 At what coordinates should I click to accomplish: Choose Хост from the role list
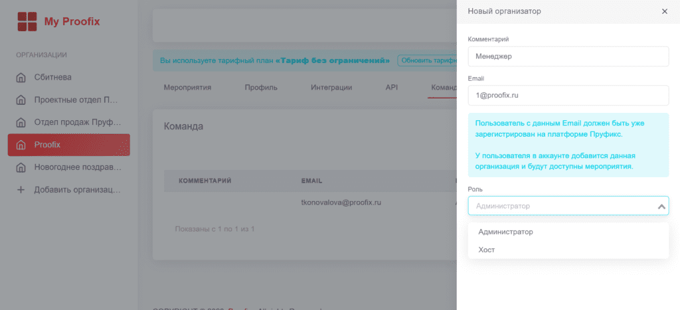coord(568,250)
